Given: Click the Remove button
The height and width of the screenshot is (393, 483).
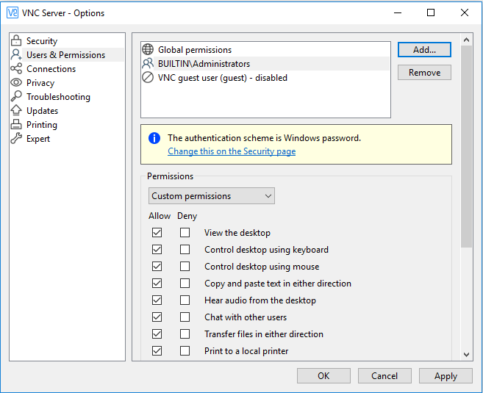Looking at the screenshot, I should tap(424, 72).
